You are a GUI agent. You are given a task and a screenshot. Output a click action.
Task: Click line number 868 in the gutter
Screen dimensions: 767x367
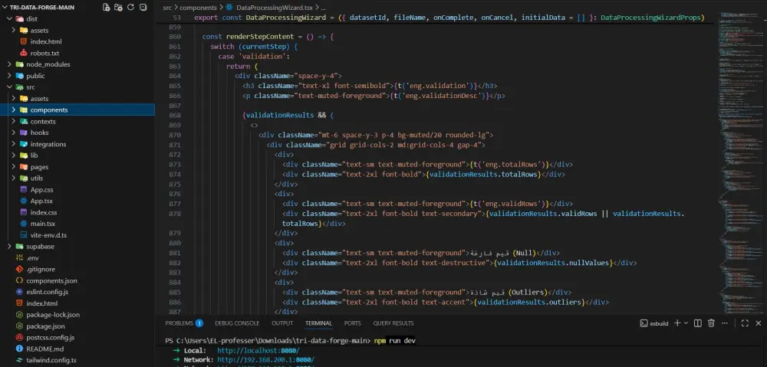click(175, 116)
